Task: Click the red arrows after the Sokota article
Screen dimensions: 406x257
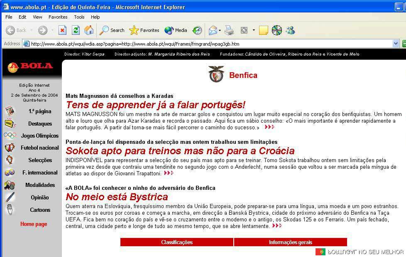Action: pos(169,173)
